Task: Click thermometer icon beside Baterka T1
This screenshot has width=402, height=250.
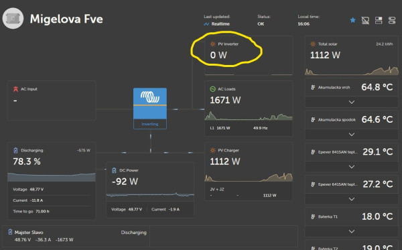Action: [x=313, y=216]
